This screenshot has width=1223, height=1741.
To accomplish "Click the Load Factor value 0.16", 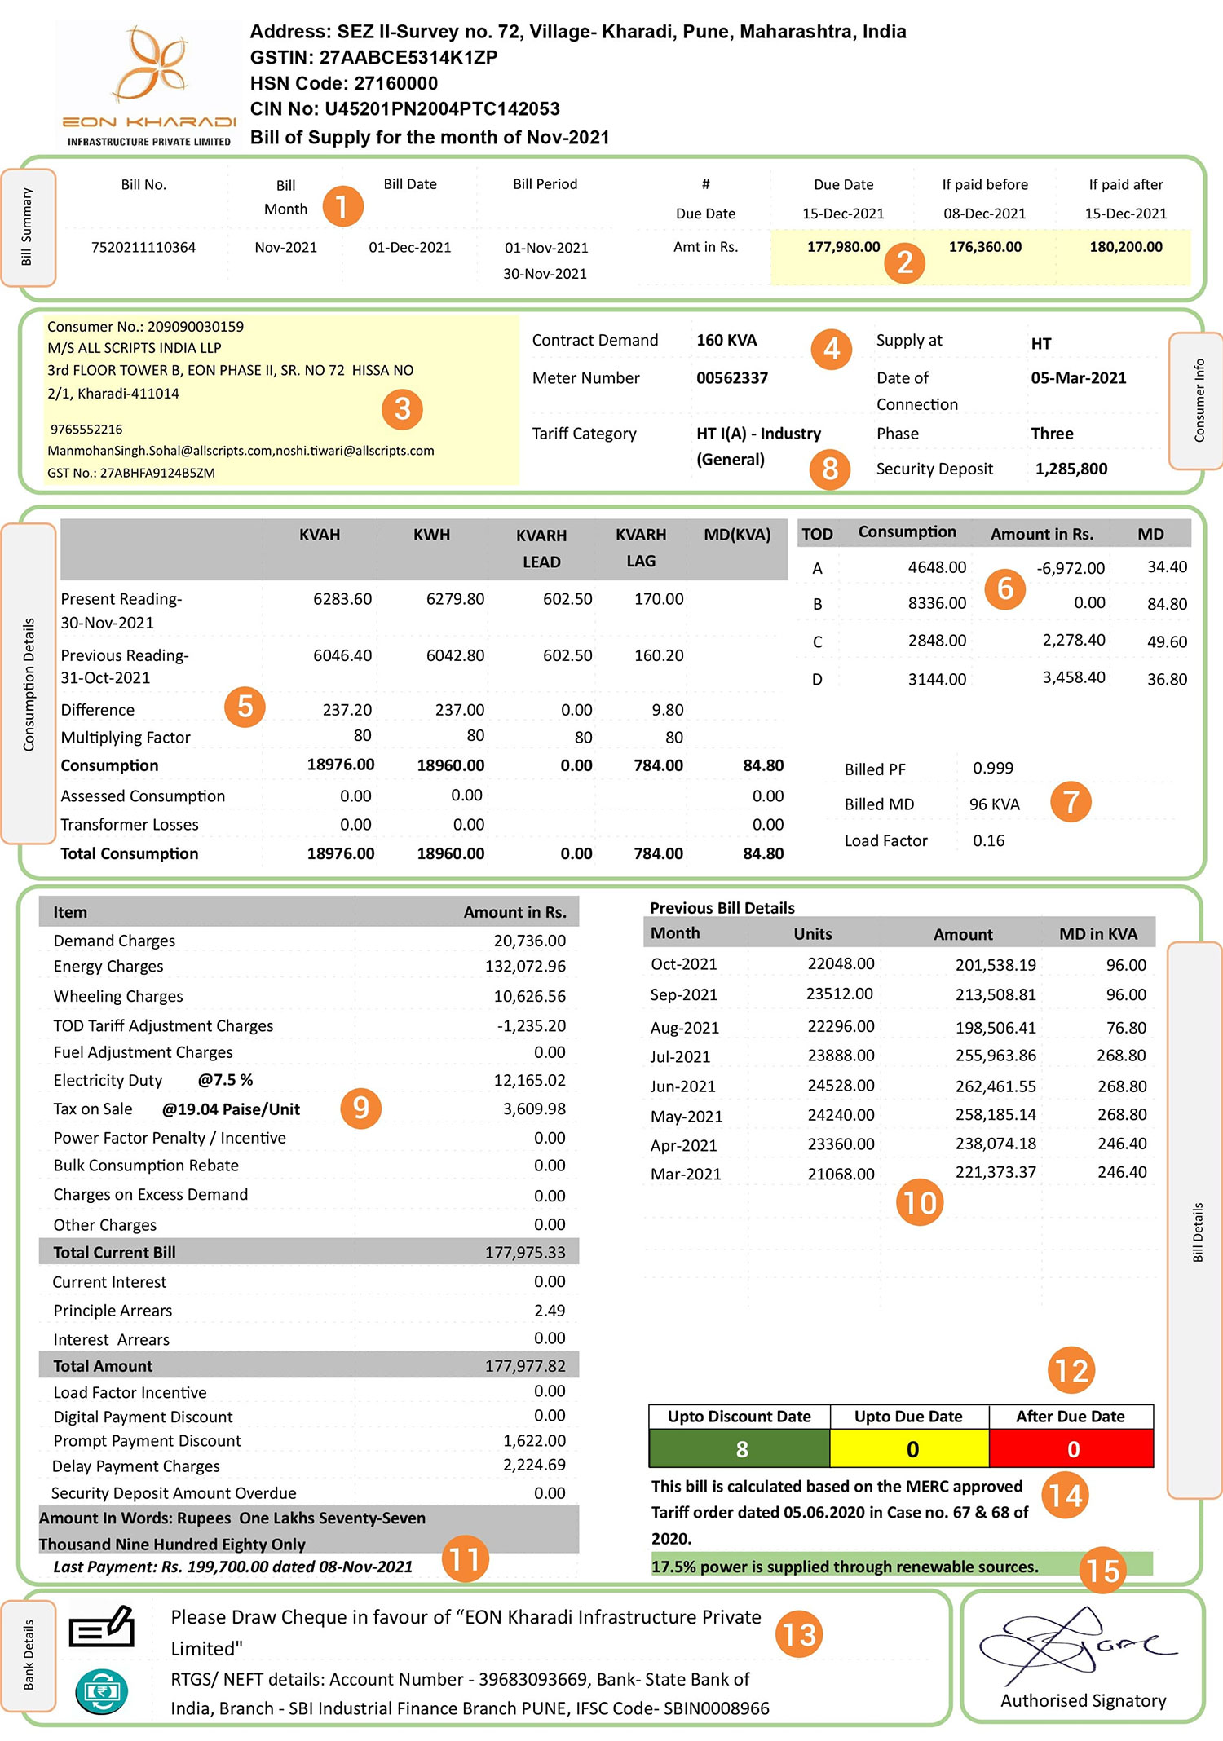I will pyautogui.click(x=988, y=840).
